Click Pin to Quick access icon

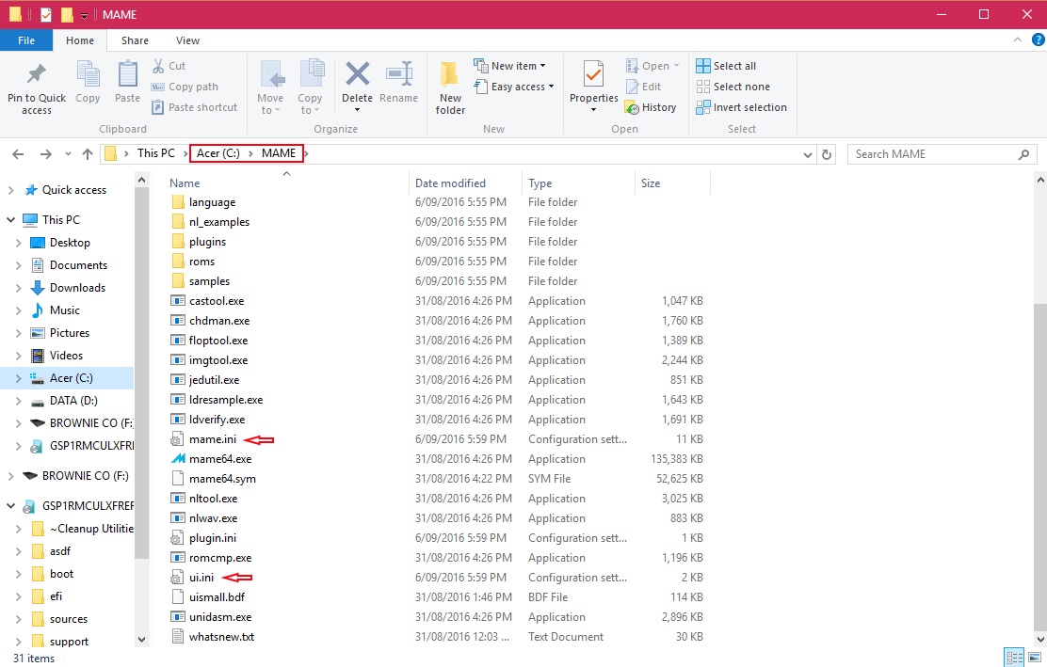coord(36,74)
